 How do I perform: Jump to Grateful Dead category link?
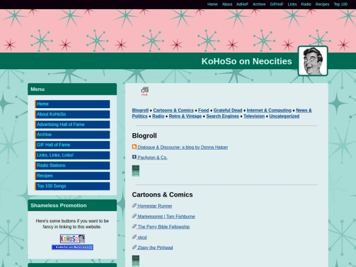(x=227, y=110)
